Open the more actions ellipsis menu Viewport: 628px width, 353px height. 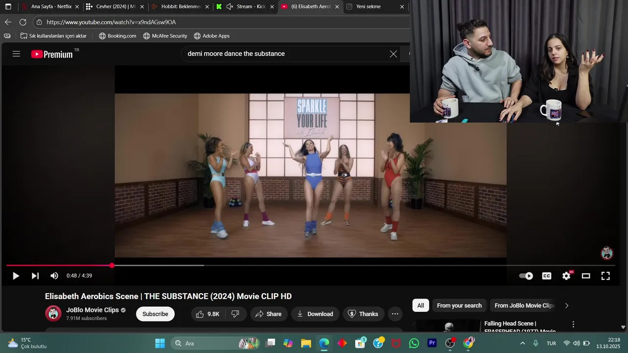(x=395, y=314)
